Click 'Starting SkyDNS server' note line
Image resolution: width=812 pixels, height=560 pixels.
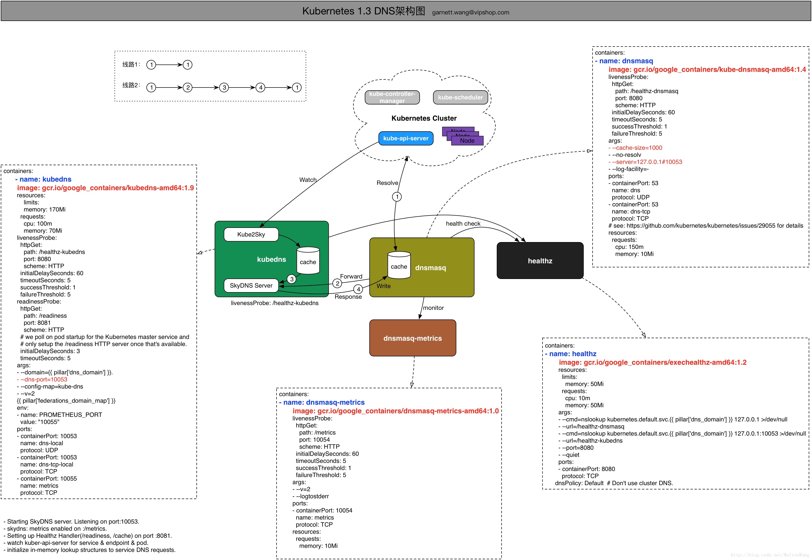pyautogui.click(x=71, y=521)
